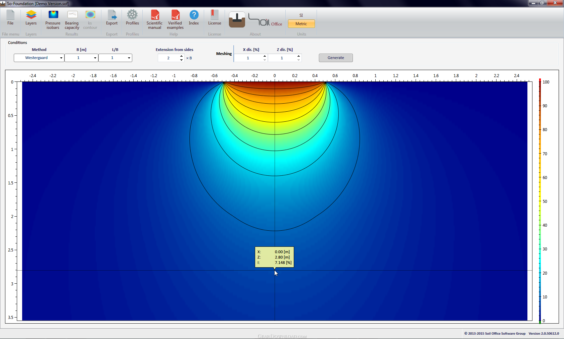This screenshot has height=339, width=564.
Task: Open the Verified examples PDF
Action: point(175,19)
